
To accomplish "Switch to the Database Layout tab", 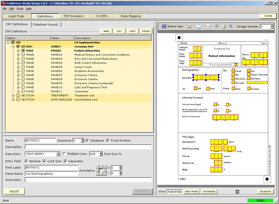I will tap(45, 24).
